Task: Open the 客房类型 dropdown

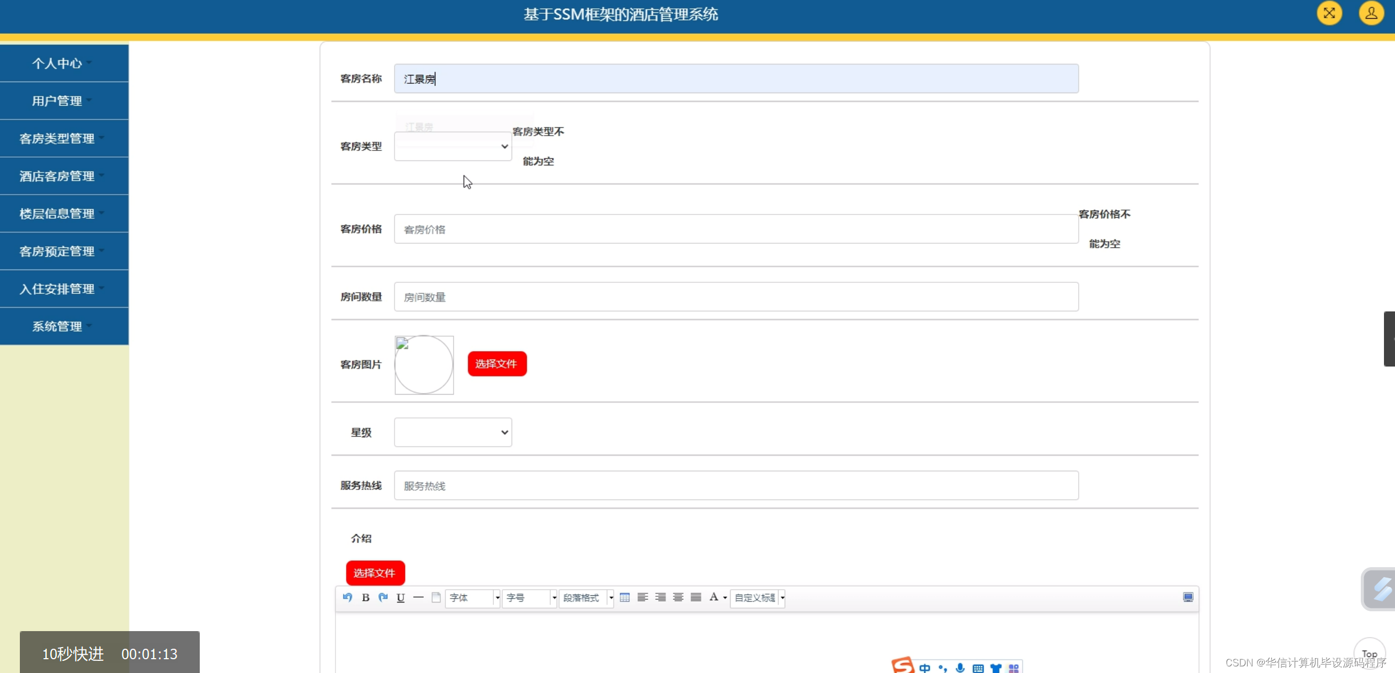Action: [x=452, y=146]
